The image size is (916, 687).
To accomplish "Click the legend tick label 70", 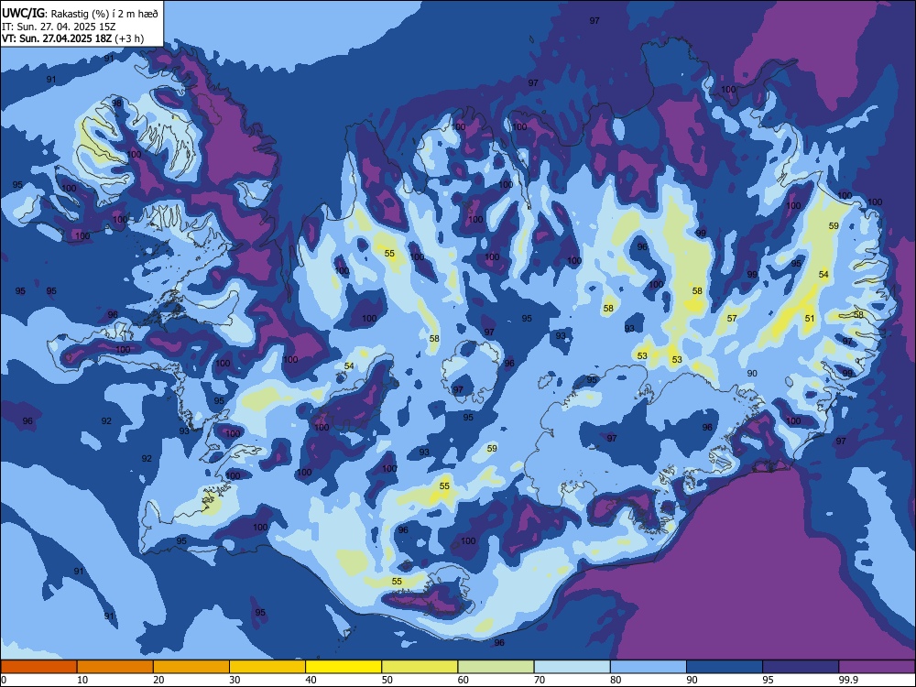I will point(540,680).
